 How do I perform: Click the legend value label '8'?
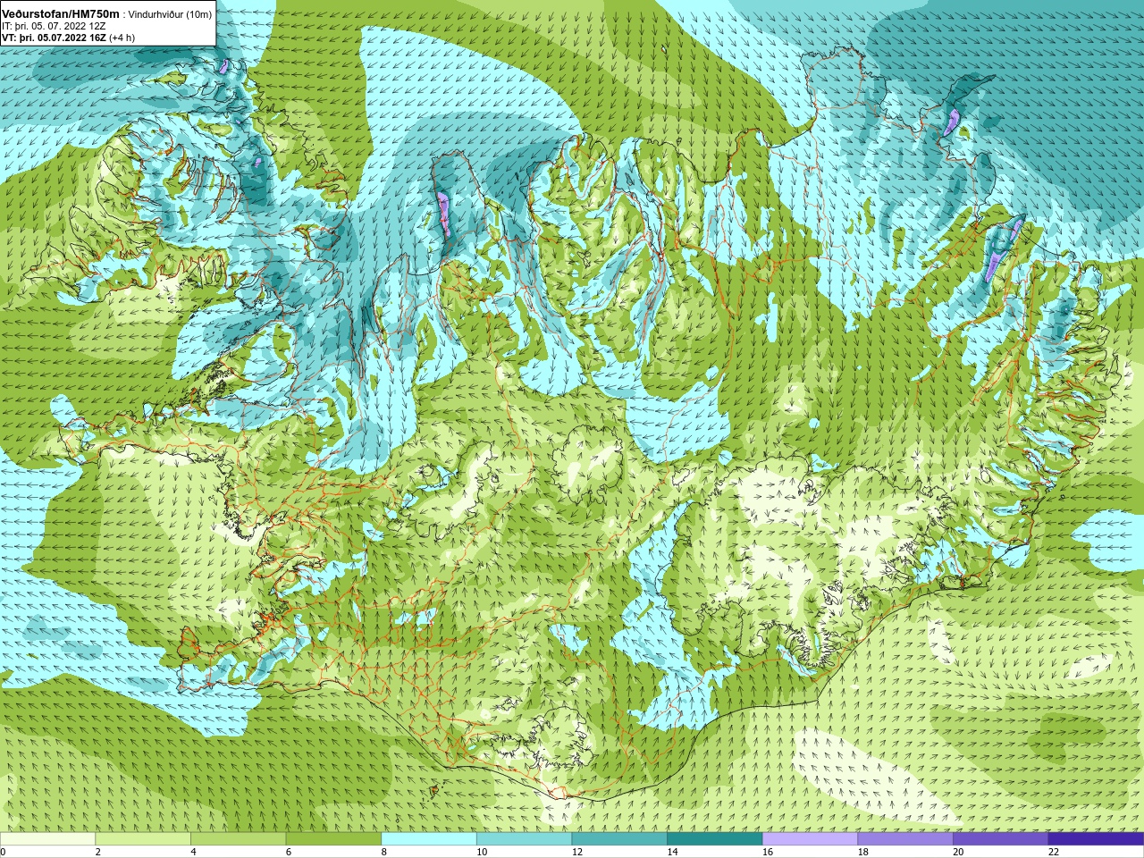tap(384, 853)
